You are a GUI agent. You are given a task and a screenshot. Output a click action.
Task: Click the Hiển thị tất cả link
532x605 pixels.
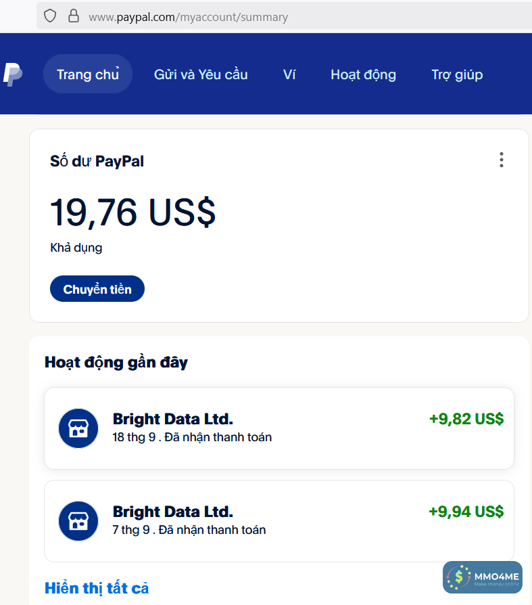(97, 588)
